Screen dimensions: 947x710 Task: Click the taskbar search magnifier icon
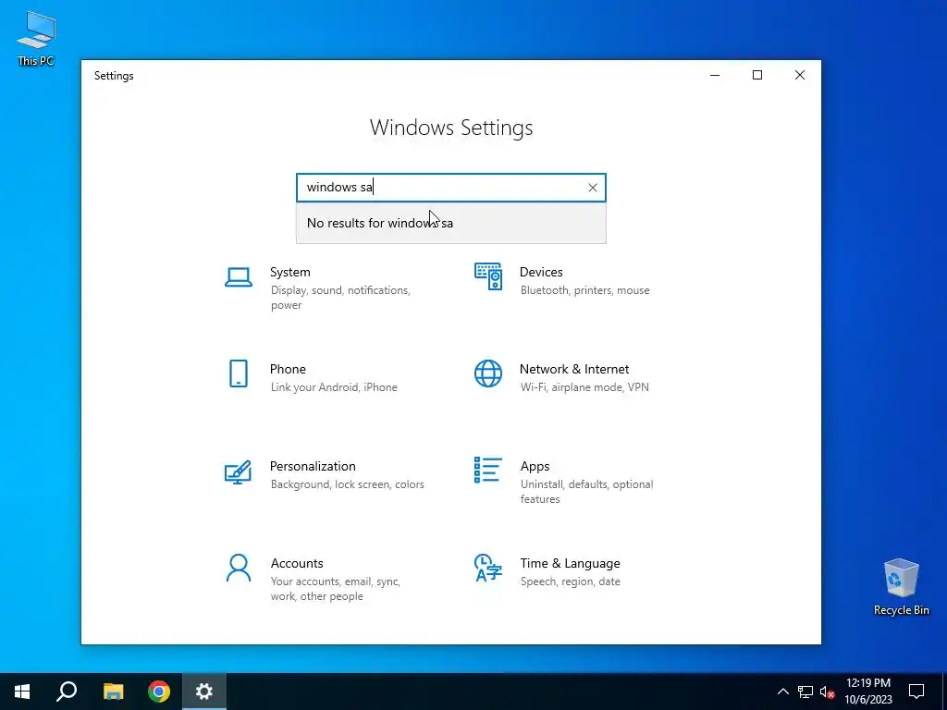[x=67, y=692]
